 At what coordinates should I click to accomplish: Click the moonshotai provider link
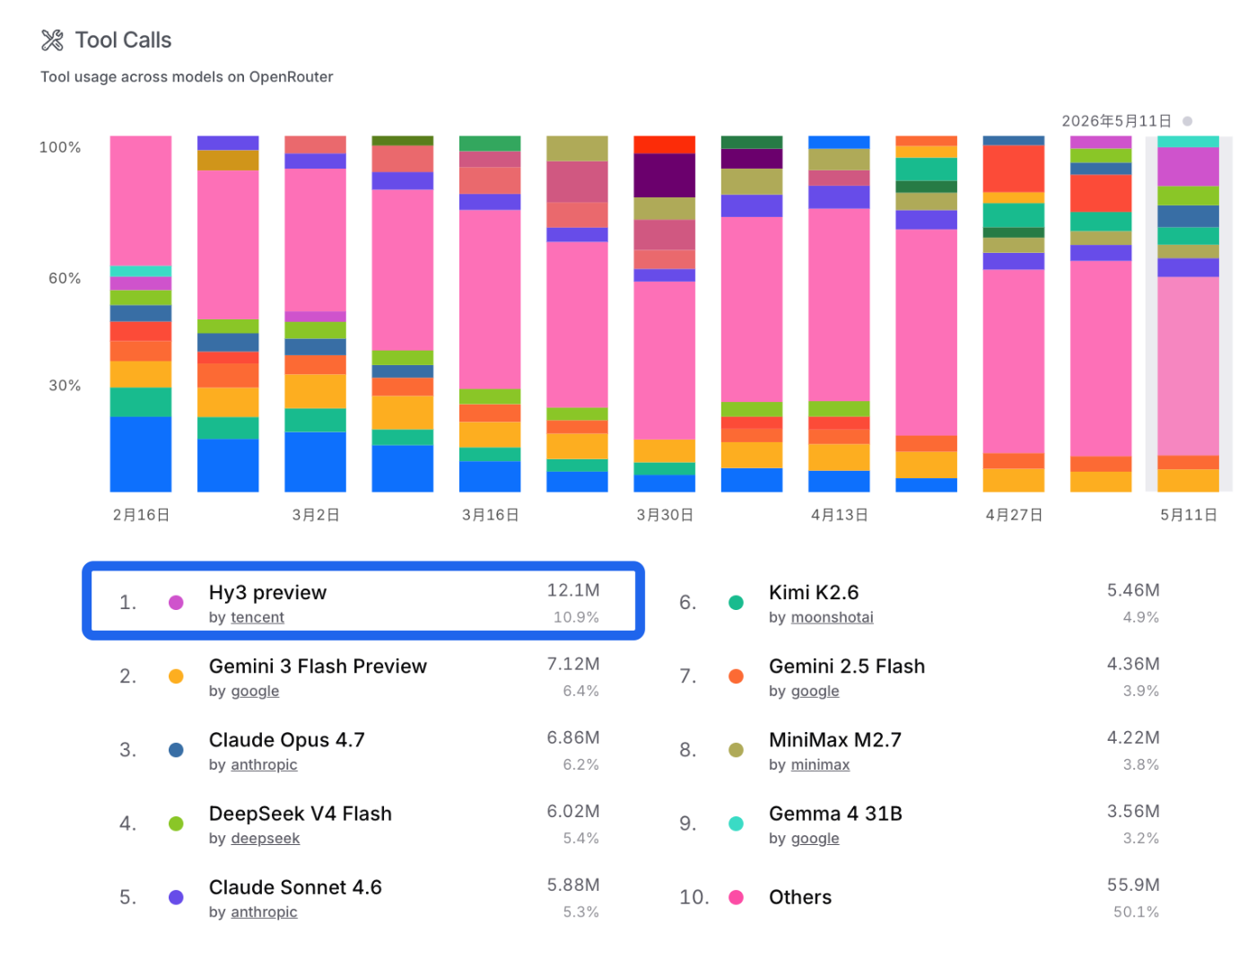(x=832, y=617)
